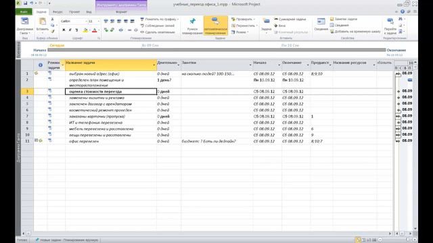Open the Font dialog launcher in Шрифт group
Image resolution: width=433 pixels, height=243 pixels.
point(99,38)
